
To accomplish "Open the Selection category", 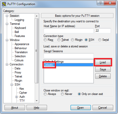I will (20, 56).
